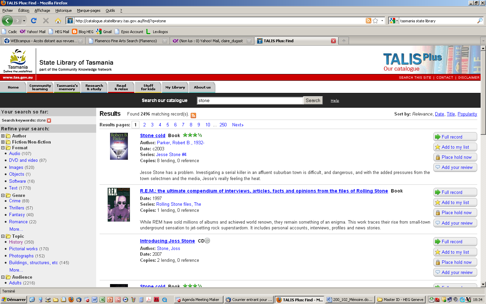Viewport: 486px width, 304px height.
Task: Switch to the WEBcampus tab
Action: [x=43, y=41]
